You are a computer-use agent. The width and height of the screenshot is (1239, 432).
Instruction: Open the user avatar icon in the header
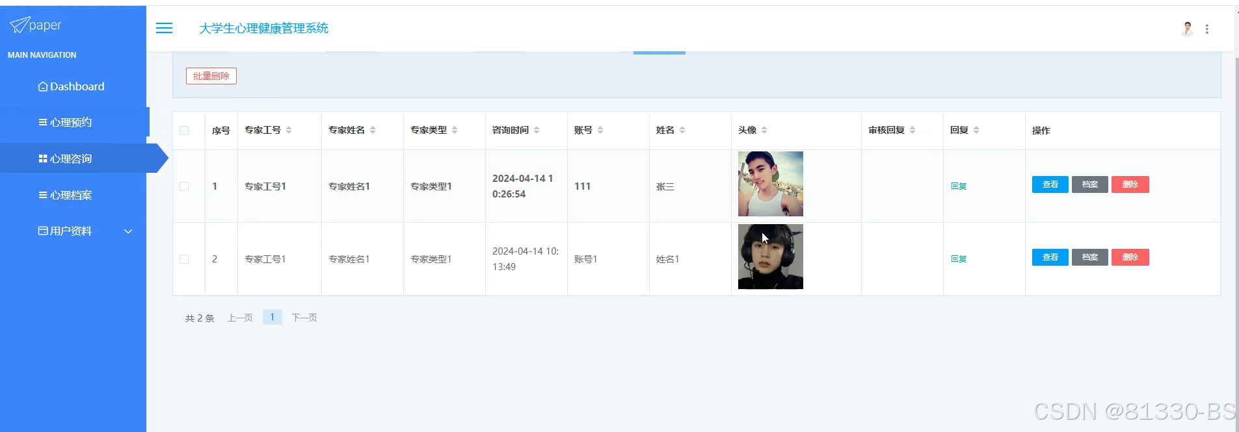(x=1188, y=29)
